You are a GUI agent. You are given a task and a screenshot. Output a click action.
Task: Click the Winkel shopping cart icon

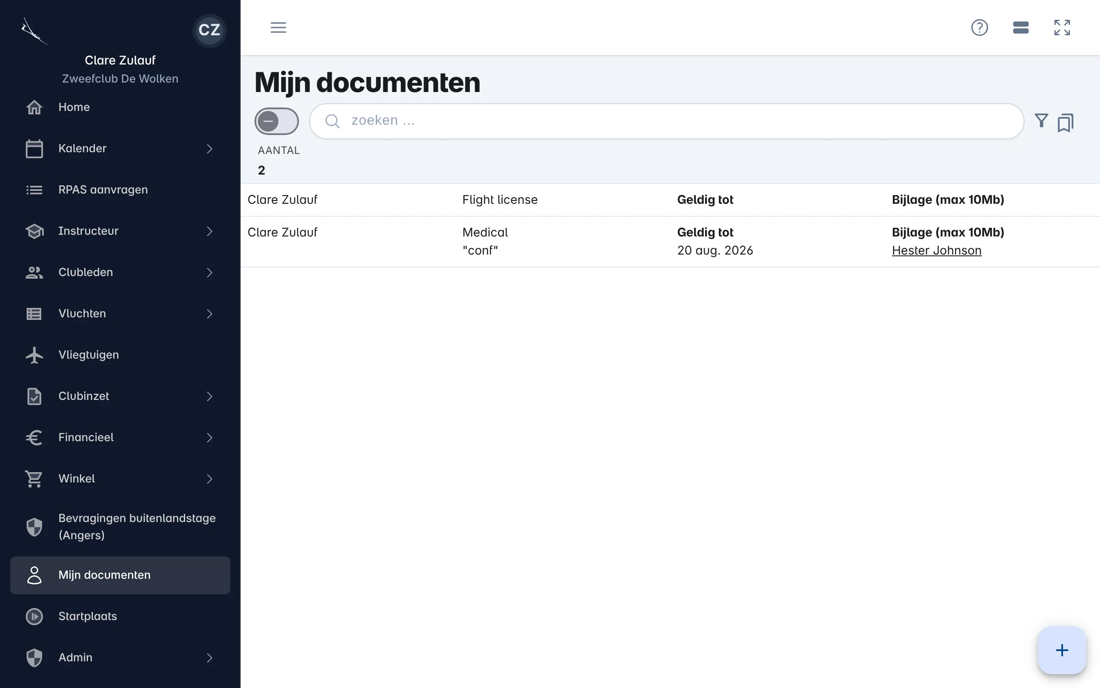[x=34, y=479]
